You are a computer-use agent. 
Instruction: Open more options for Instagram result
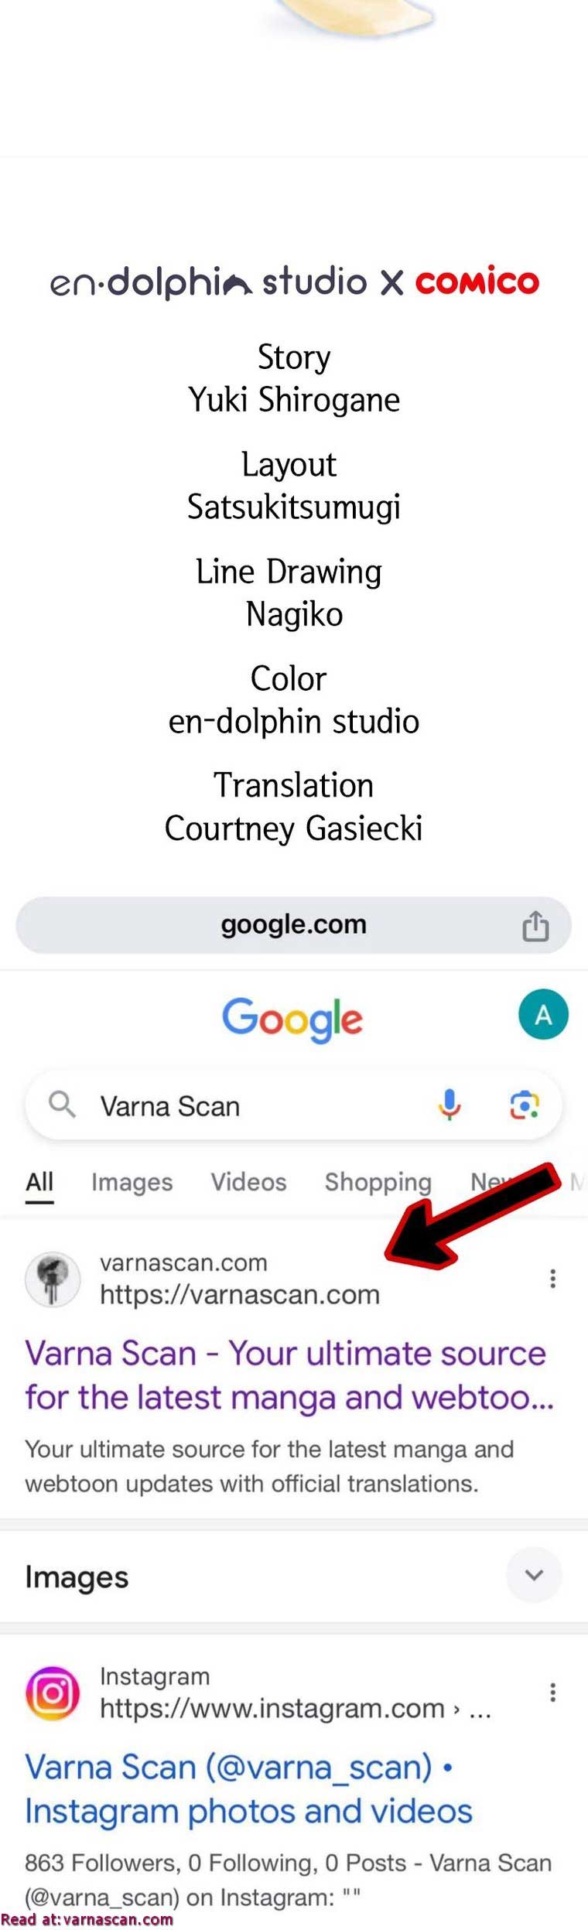552,1692
